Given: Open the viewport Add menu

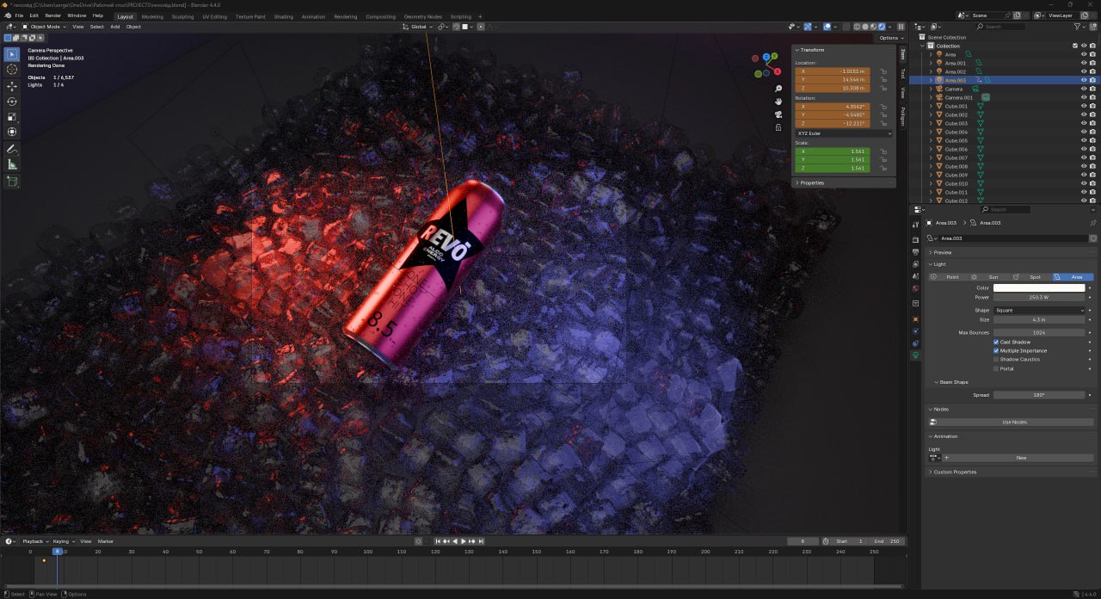Looking at the screenshot, I should coord(114,27).
